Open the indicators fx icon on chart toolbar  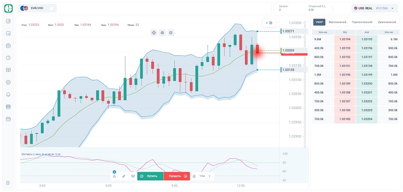coord(114,176)
